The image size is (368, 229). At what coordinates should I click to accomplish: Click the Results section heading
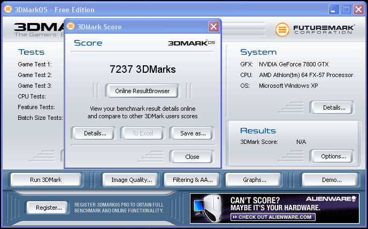[258, 131]
